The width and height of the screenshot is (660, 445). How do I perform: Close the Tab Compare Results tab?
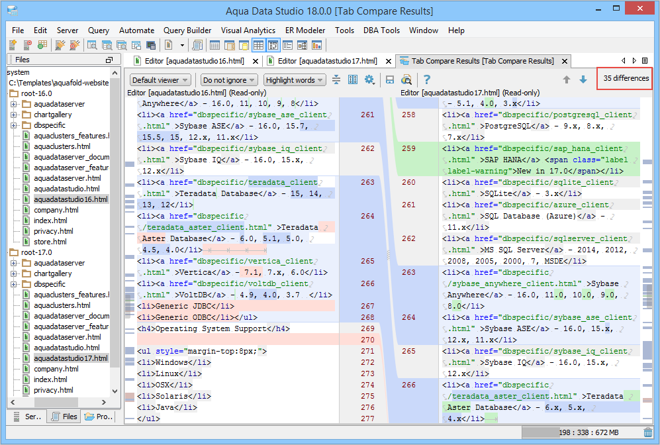click(565, 61)
